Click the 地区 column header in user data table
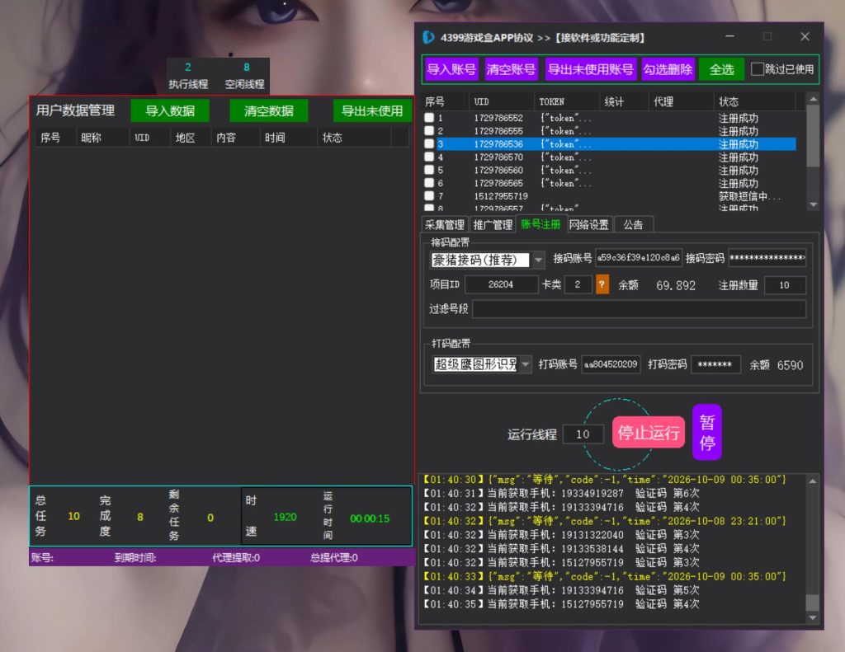Image resolution: width=845 pixels, height=652 pixels. click(x=191, y=138)
